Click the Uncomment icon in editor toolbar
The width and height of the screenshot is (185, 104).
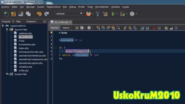click(x=171, y=28)
